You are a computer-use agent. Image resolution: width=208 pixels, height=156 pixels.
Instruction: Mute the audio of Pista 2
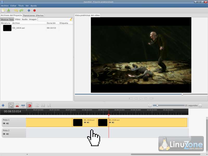pyautogui.click(x=8, y=134)
